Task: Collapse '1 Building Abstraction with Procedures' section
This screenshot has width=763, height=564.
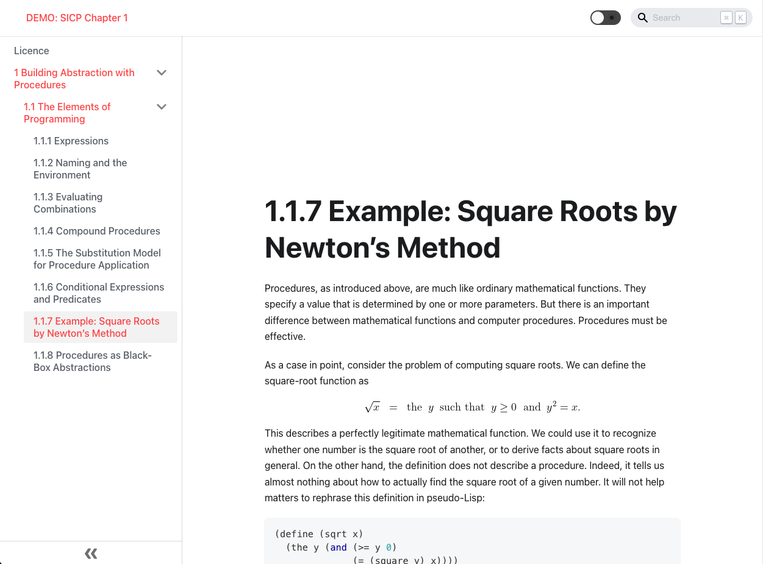Action: point(162,72)
